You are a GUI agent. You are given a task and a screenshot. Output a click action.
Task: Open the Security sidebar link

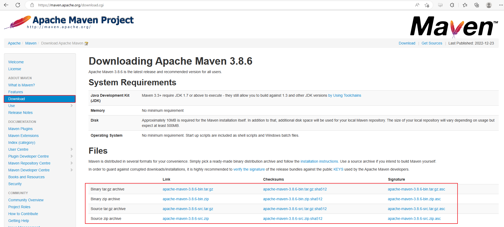click(15, 184)
